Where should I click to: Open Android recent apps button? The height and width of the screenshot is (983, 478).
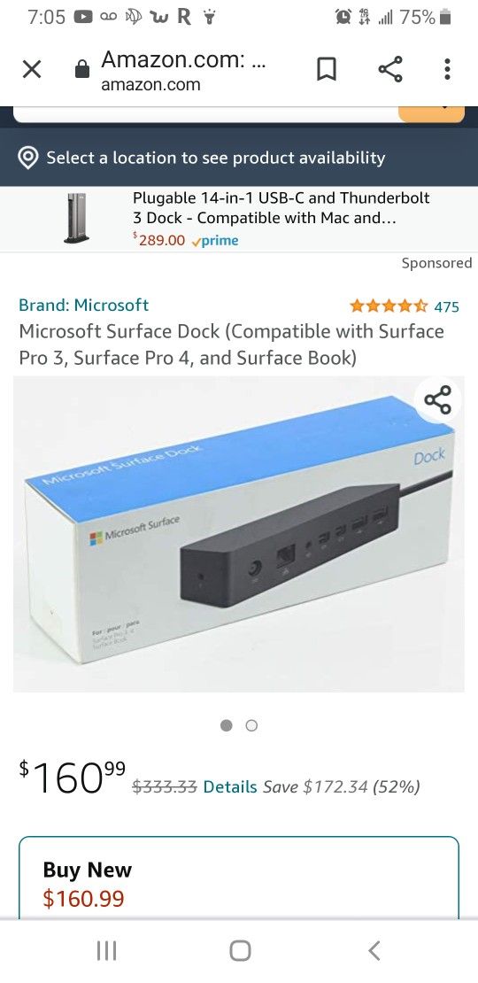pos(107,951)
